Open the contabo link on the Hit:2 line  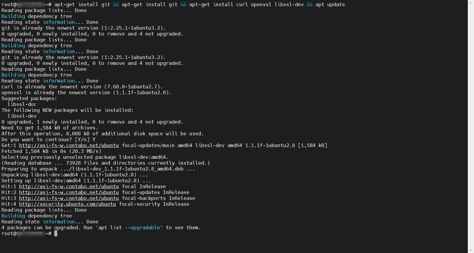point(69,193)
